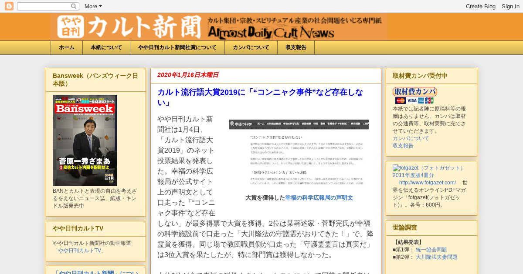Click the date header 2020年1月16日木曜日
The width and height of the screenshot is (523, 274).
click(x=188, y=75)
